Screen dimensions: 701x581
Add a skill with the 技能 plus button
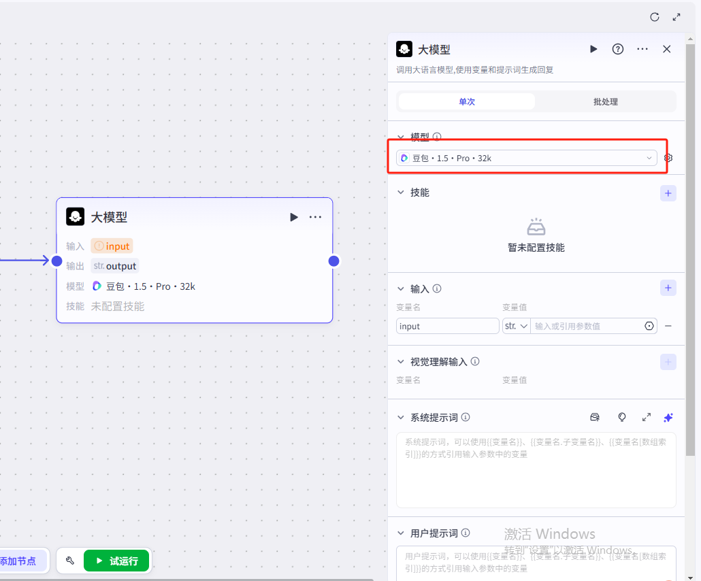(668, 193)
